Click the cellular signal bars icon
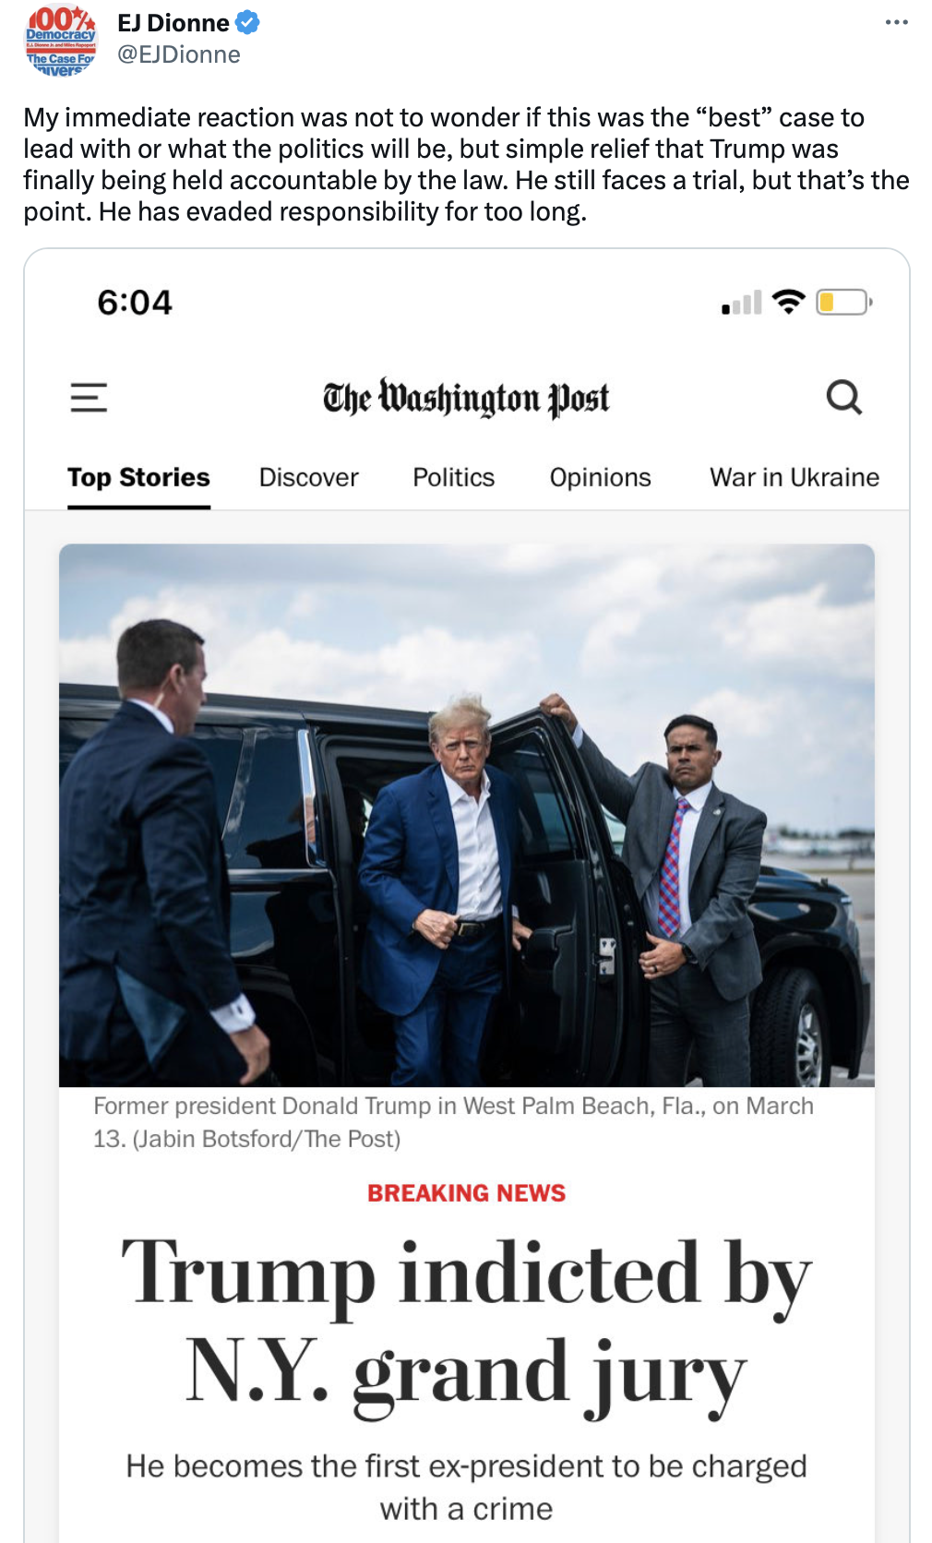This screenshot has height=1543, width=932. (742, 303)
